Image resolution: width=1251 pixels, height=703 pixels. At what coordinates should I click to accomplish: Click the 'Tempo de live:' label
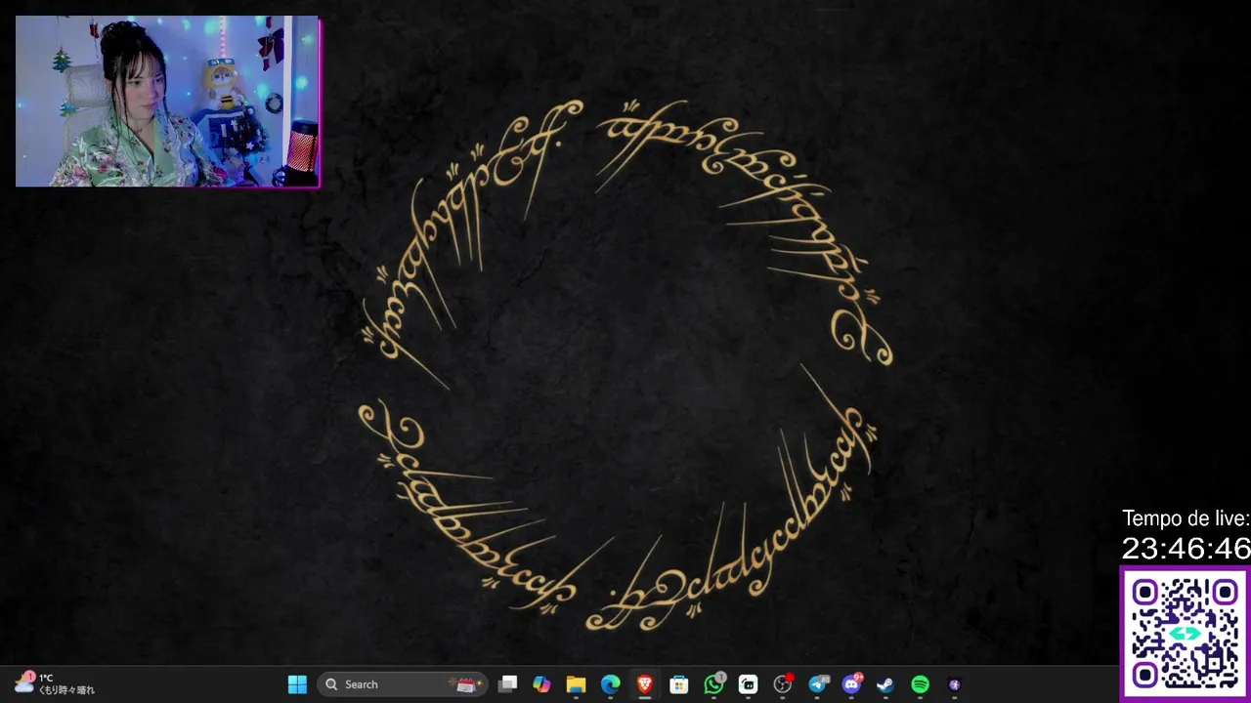(1186, 518)
